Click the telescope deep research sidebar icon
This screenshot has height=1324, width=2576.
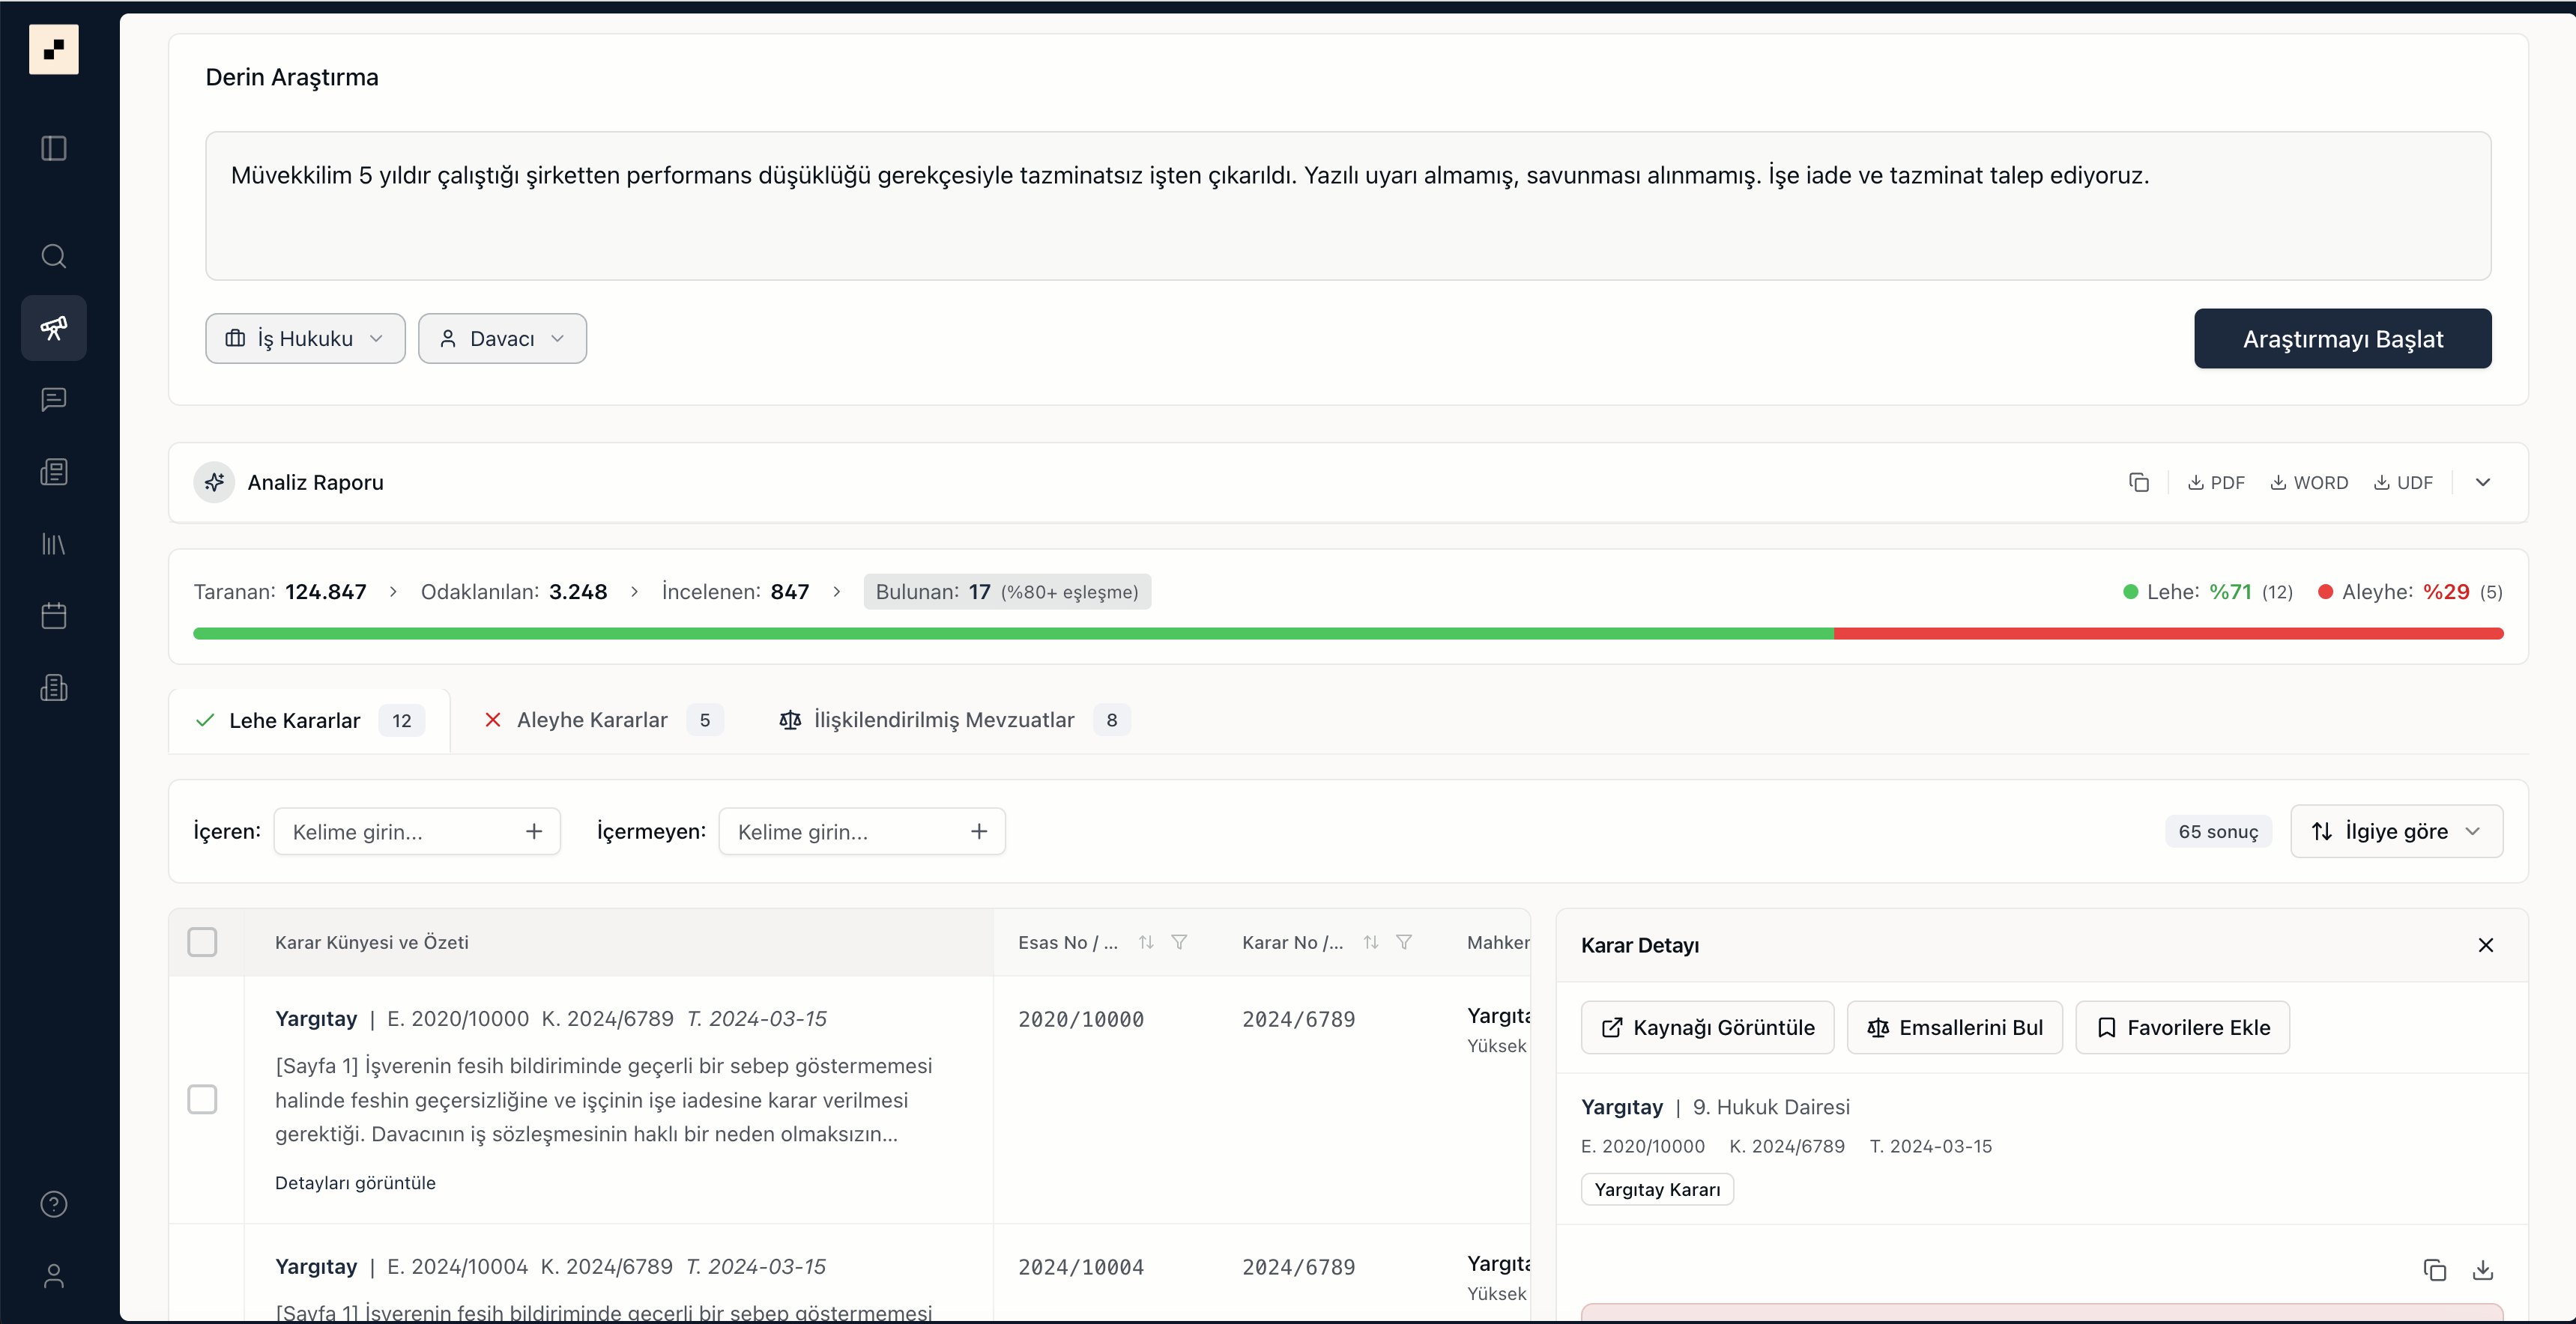54,328
